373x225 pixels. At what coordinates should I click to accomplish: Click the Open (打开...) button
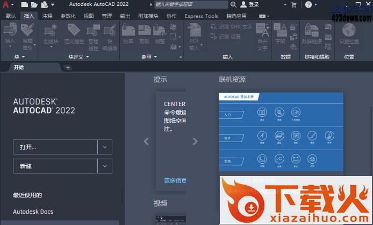tap(55, 147)
